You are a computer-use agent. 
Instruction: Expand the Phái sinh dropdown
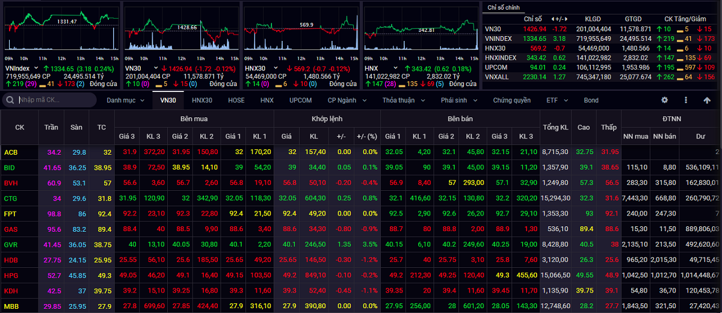coord(458,100)
